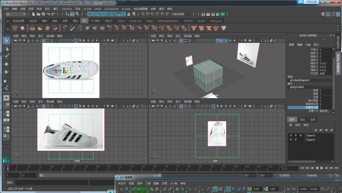Toggle highlighted shading icon in perspective viewport
The height and width of the screenshot is (193, 342).
(217, 40)
